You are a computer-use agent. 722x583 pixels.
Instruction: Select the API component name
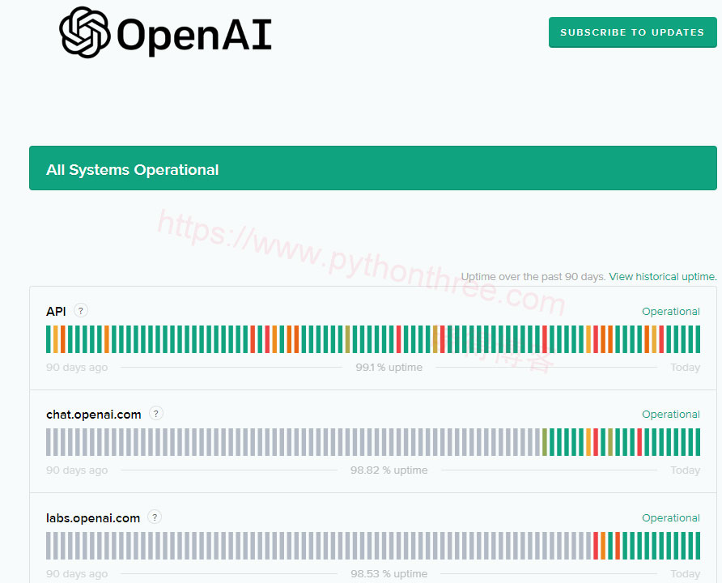point(56,312)
